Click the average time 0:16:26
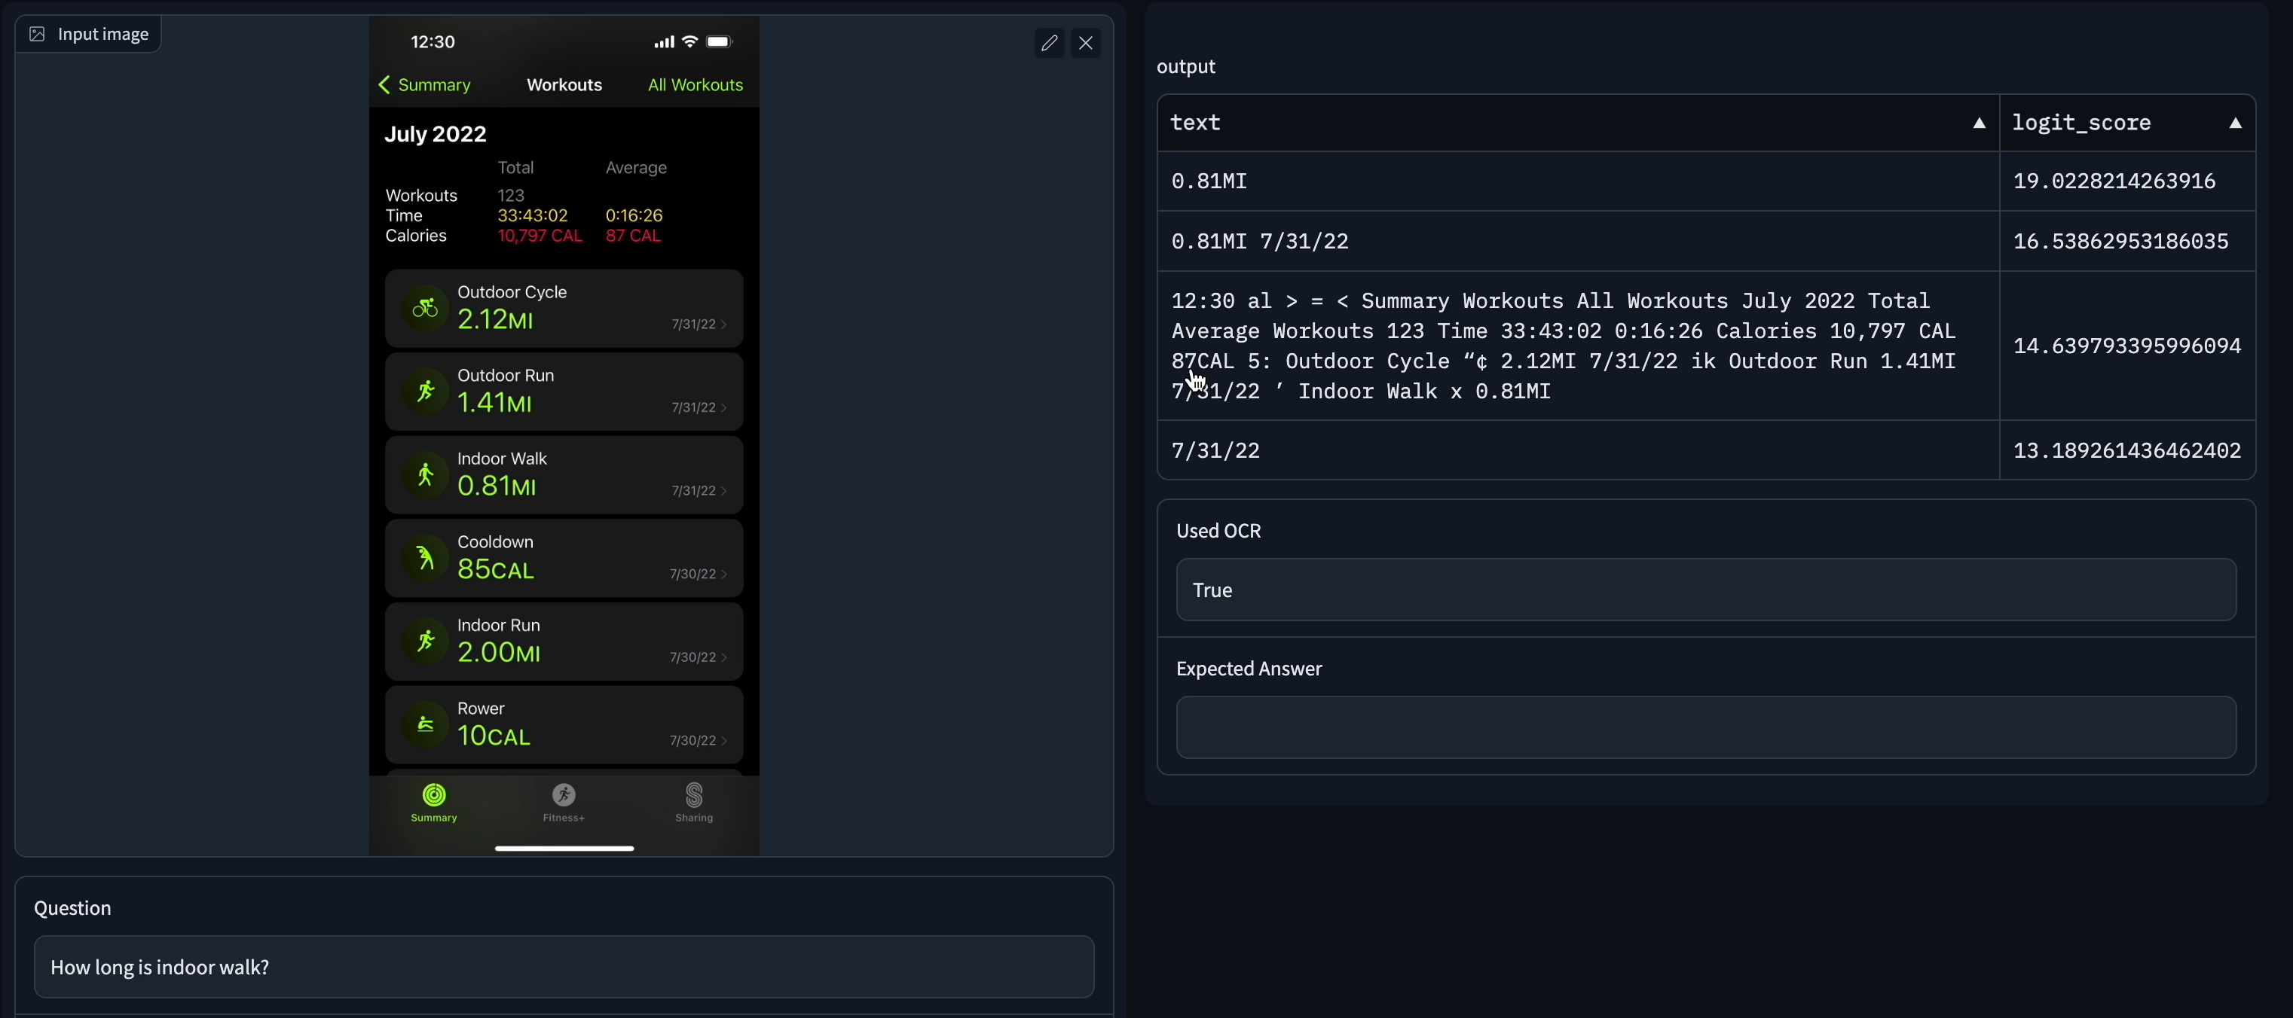The width and height of the screenshot is (2293, 1018). tap(634, 216)
